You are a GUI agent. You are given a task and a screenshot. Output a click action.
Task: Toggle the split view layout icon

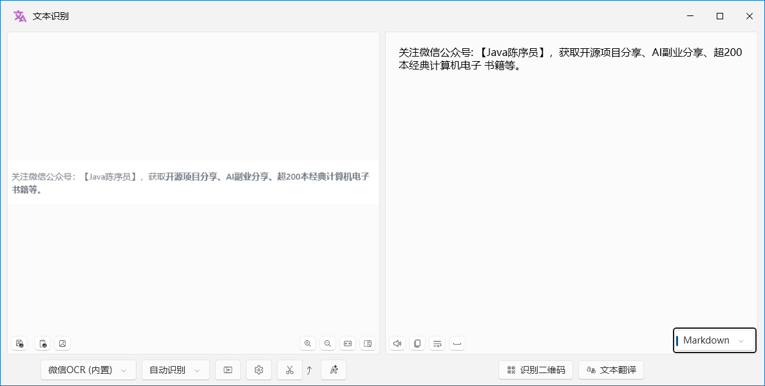(x=368, y=344)
